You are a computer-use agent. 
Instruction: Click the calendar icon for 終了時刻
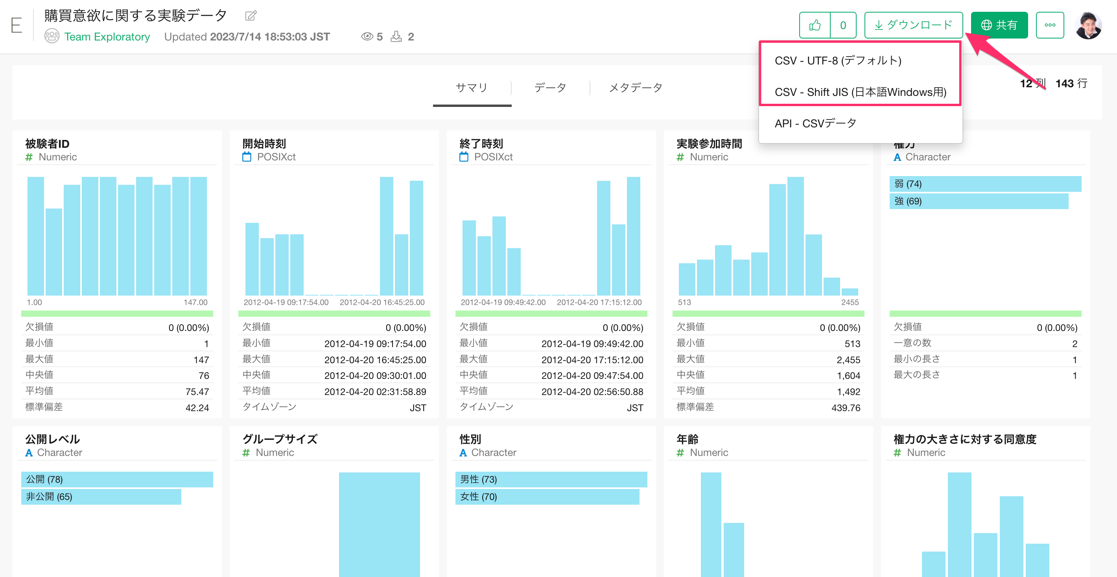(464, 157)
